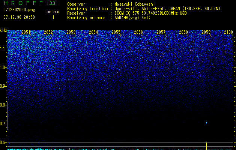Click the 'Receiver' field label
Screen dimensions: 236x150
(76, 13)
